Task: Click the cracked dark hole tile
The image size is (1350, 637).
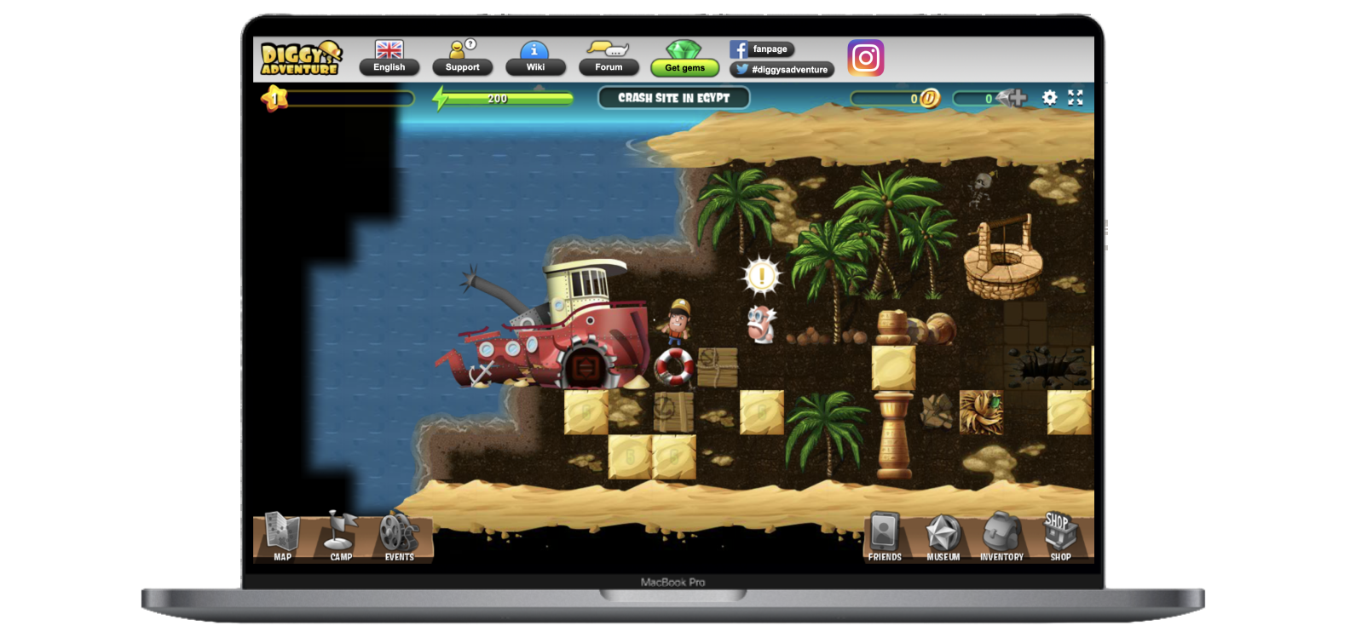Action: [1047, 368]
